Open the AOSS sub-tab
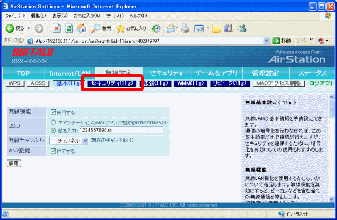Screen dimensions: 337x220 point(38,83)
